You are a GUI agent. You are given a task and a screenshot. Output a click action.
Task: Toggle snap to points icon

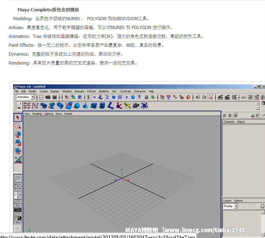pos(175,97)
